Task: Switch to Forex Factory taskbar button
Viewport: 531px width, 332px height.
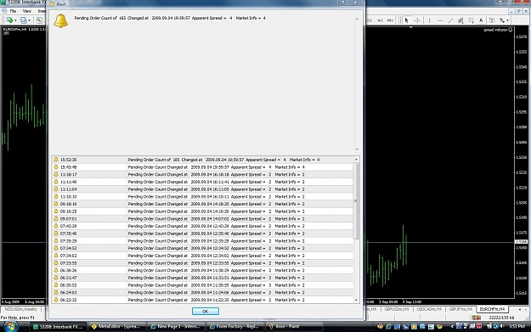Action: pyautogui.click(x=235, y=327)
